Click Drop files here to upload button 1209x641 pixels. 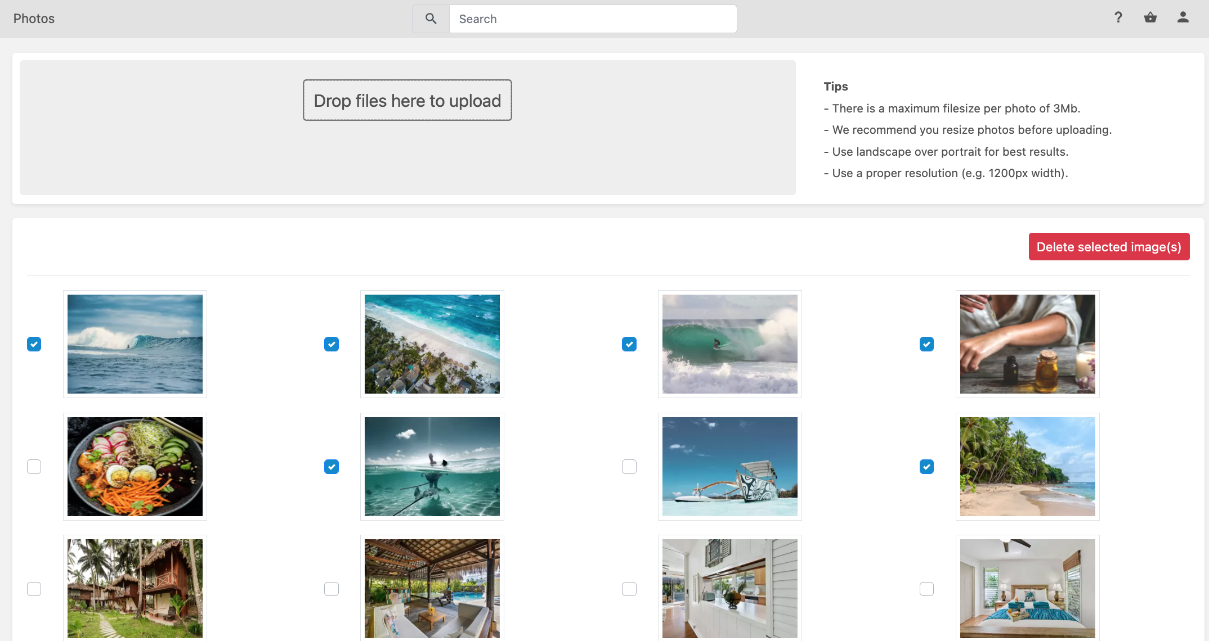coord(408,100)
